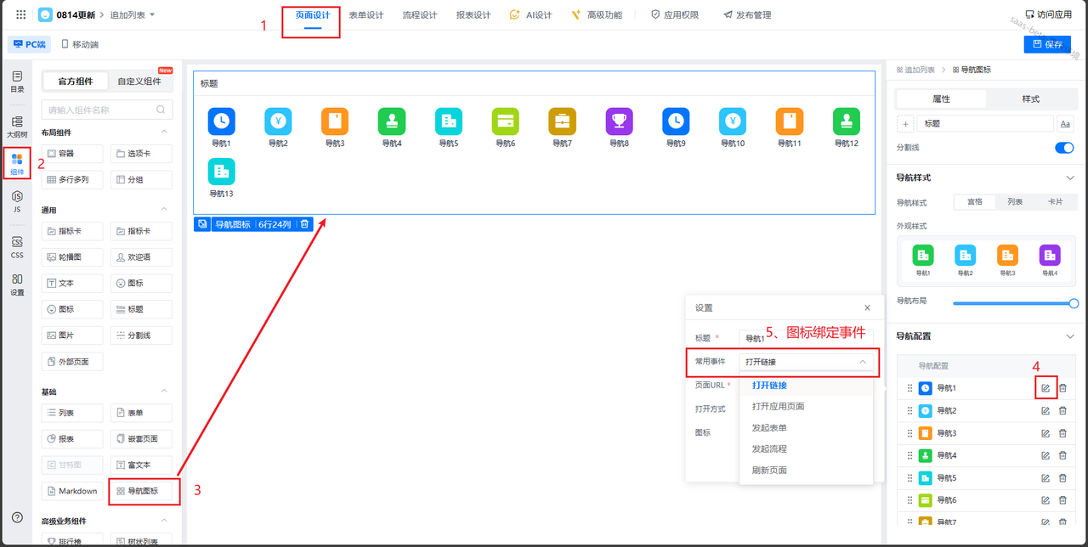Choose 发起流程 from the event list
The height and width of the screenshot is (547, 1088).
[x=769, y=448]
